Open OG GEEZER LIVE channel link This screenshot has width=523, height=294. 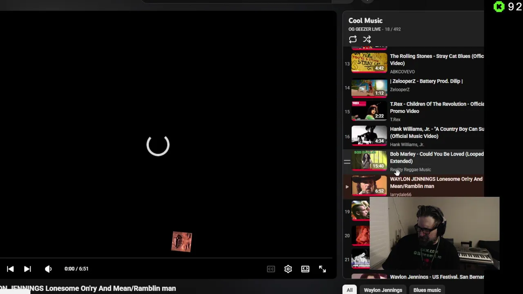pos(364,29)
